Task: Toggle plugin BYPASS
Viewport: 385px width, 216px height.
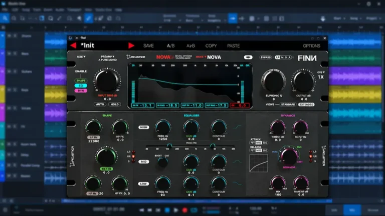Action: pyautogui.click(x=265, y=57)
